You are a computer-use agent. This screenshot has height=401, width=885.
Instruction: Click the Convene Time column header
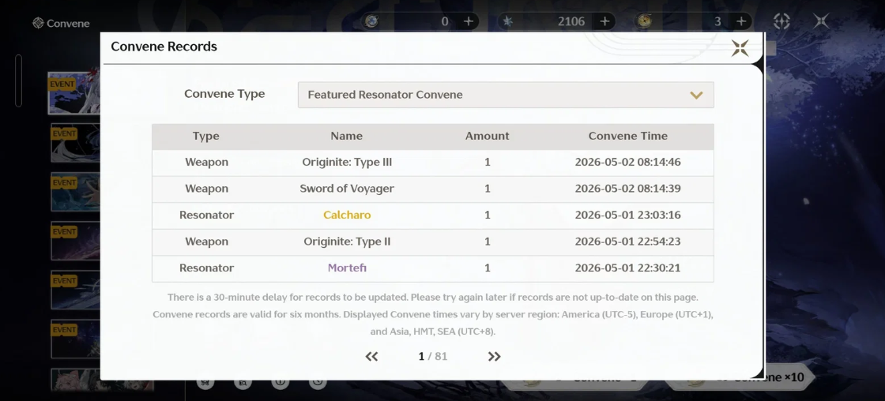627,136
